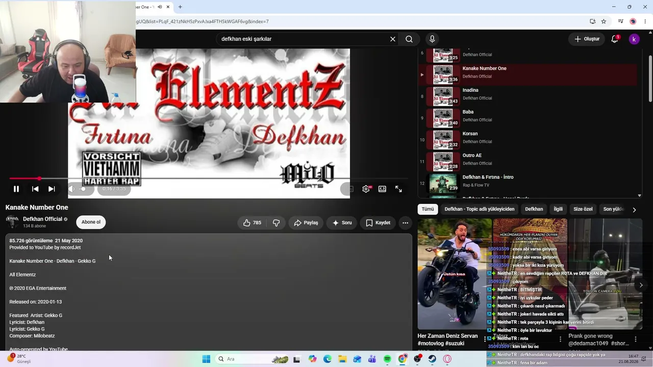Screen dimensions: 653x367
Task: Play Baba from the playlist
Action: coord(528,118)
